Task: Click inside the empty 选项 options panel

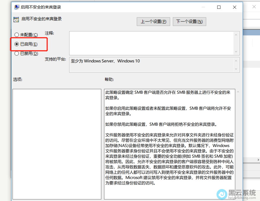Action: (57, 144)
